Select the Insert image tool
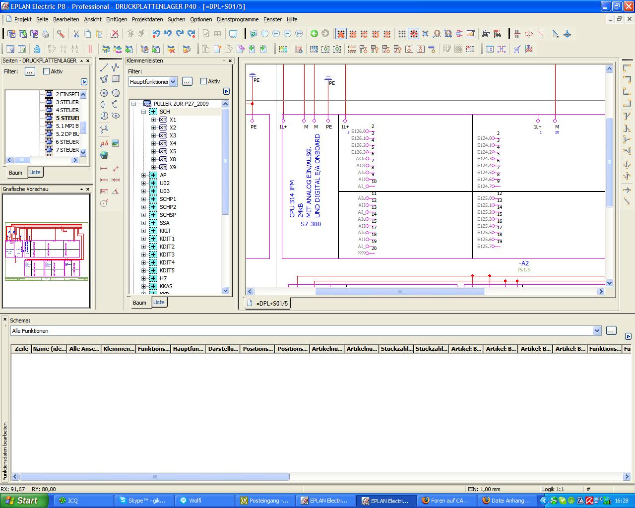This screenshot has width=635, height=508. click(x=116, y=143)
